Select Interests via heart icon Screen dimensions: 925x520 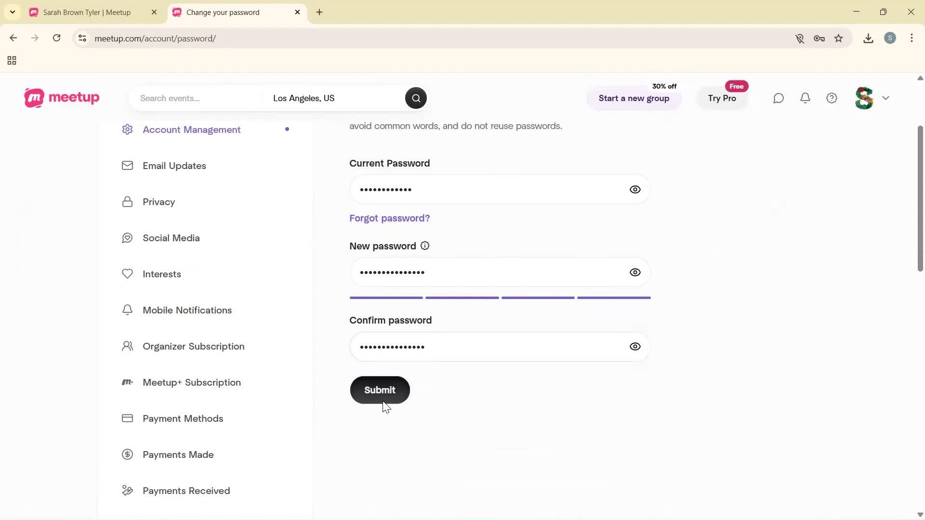point(161,274)
